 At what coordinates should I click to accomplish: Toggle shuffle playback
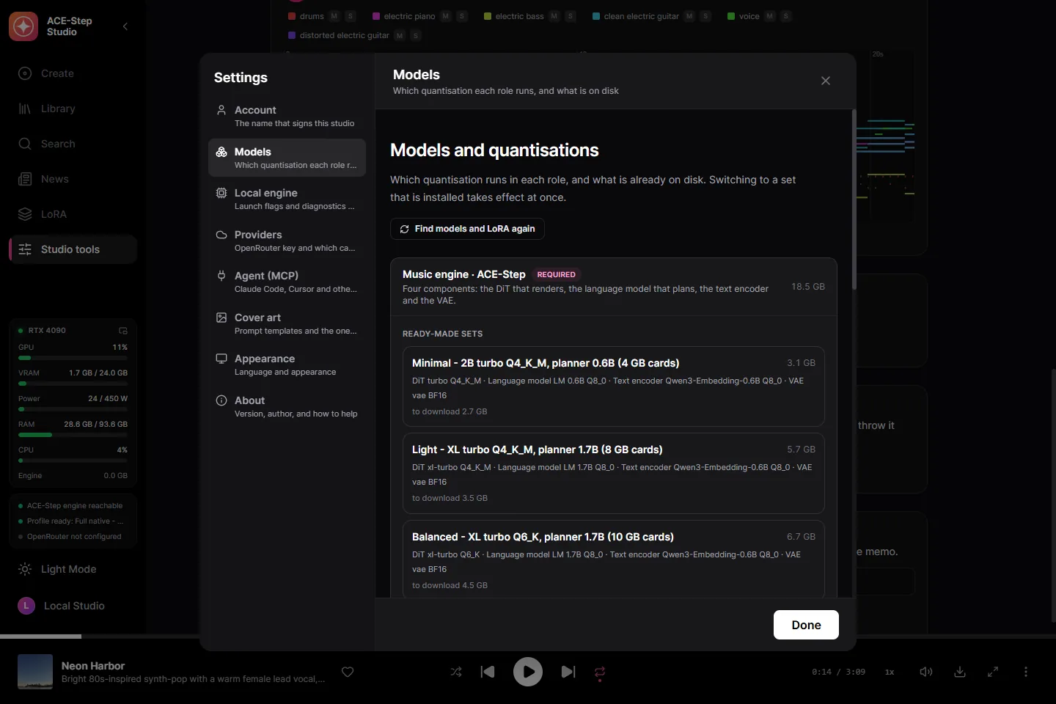click(x=456, y=672)
